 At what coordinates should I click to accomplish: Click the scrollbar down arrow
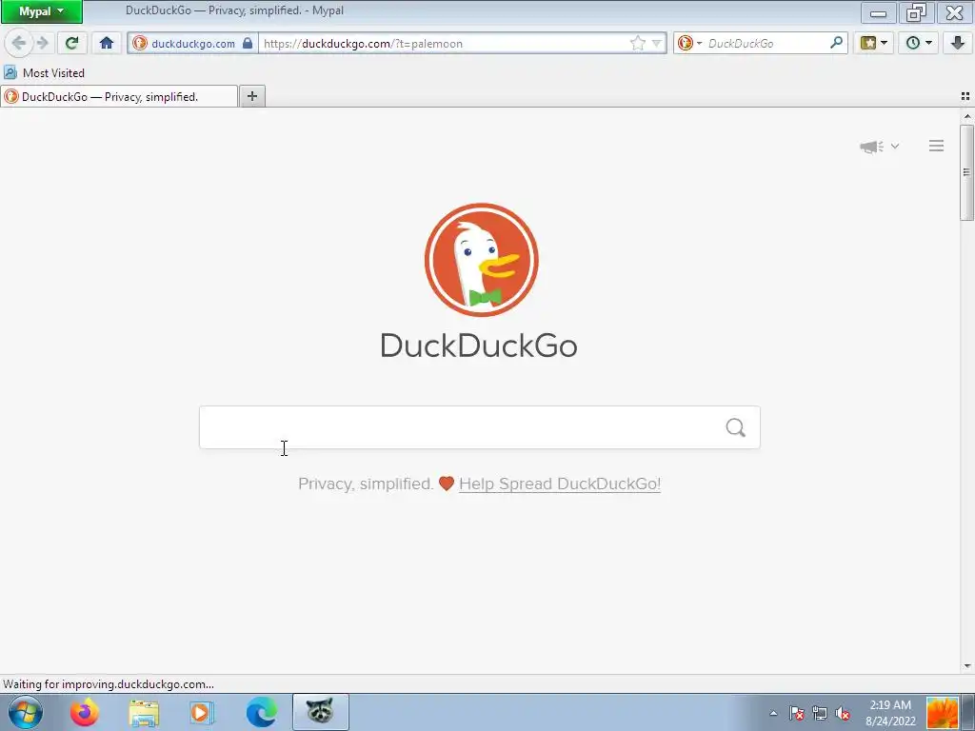967,665
